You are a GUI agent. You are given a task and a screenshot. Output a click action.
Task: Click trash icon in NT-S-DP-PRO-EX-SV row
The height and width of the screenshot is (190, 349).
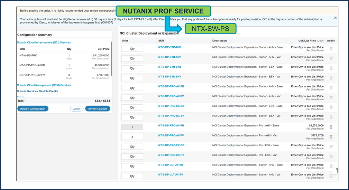pos(331,117)
